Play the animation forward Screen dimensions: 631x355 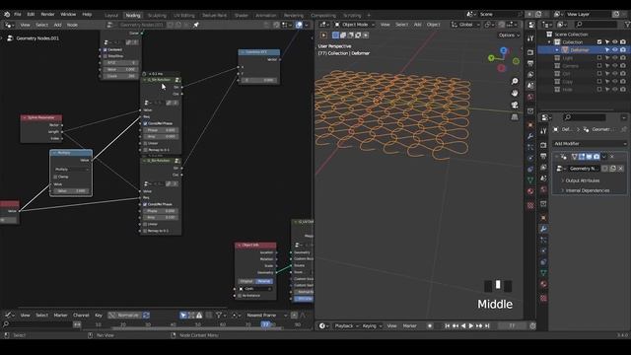(x=471, y=326)
